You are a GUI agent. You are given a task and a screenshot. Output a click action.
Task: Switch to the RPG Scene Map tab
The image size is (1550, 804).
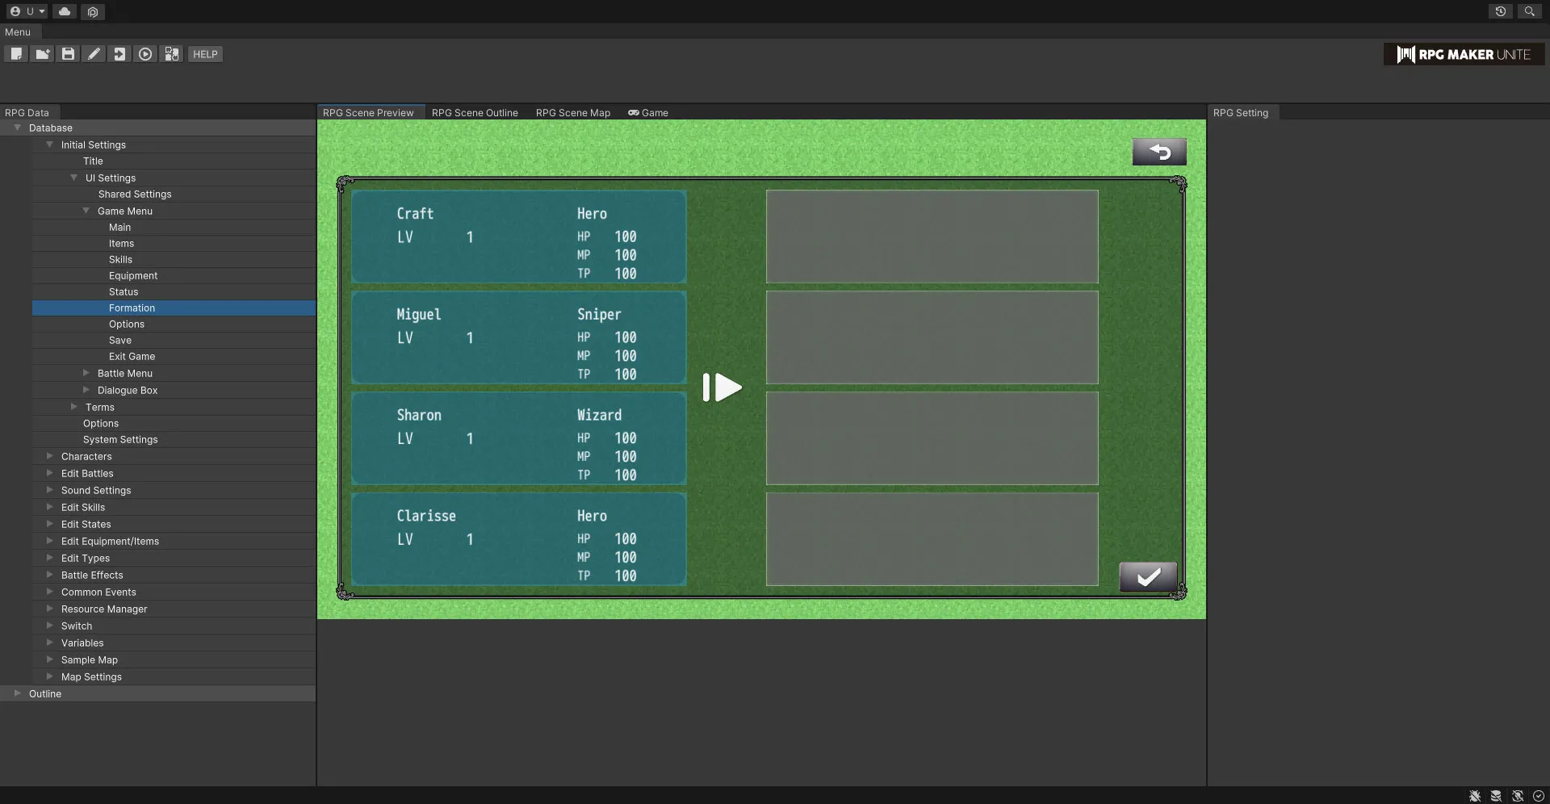pyautogui.click(x=572, y=113)
